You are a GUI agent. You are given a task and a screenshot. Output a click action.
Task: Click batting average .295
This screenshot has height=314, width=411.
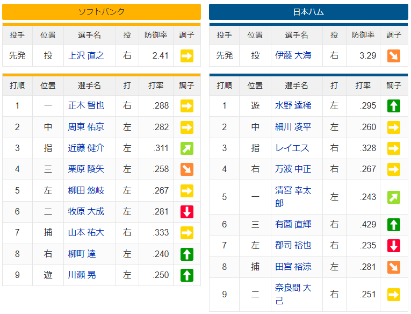[368, 106]
